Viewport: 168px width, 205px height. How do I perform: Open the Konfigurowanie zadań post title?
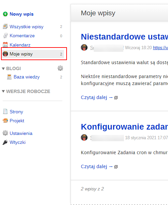(125, 127)
